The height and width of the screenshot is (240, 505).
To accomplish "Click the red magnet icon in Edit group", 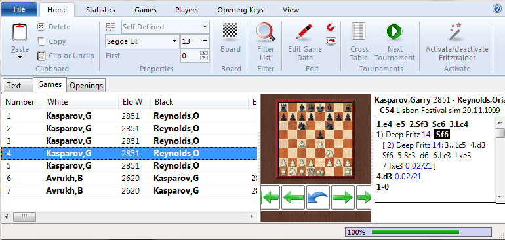I will click(331, 27).
